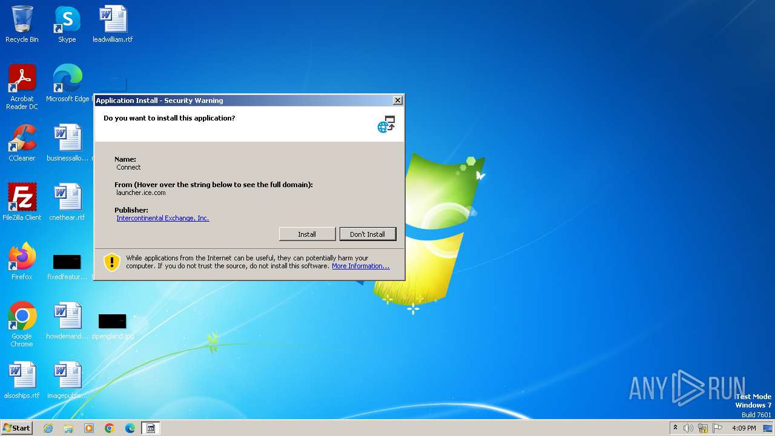The width and height of the screenshot is (775, 436).
Task: Select the active installer taskbar button
Action: pyautogui.click(x=151, y=428)
